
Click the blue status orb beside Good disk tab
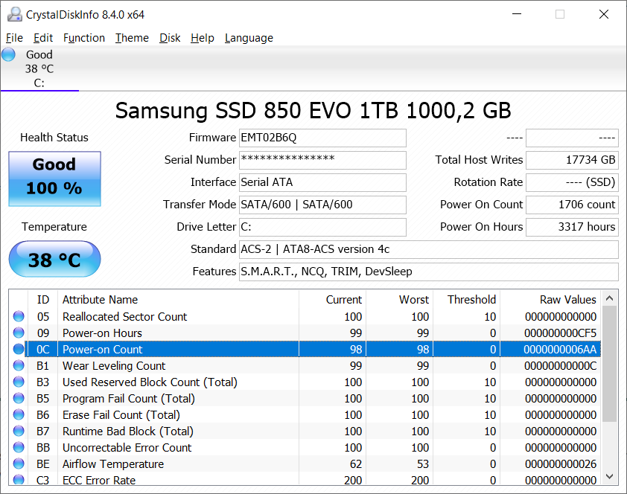coord(9,54)
